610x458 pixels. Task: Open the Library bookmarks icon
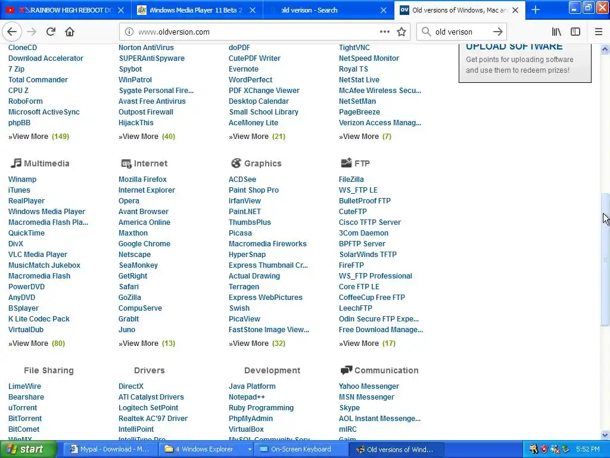pos(556,32)
